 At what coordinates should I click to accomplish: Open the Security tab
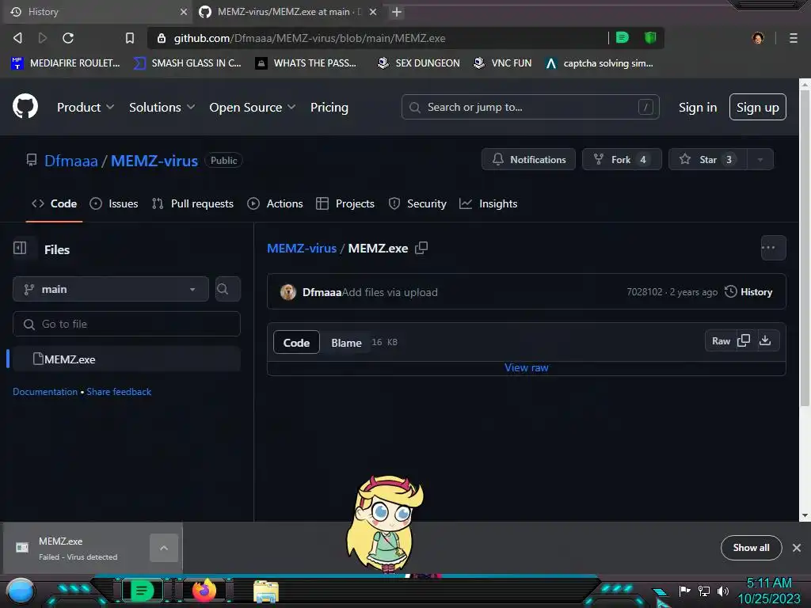click(417, 203)
